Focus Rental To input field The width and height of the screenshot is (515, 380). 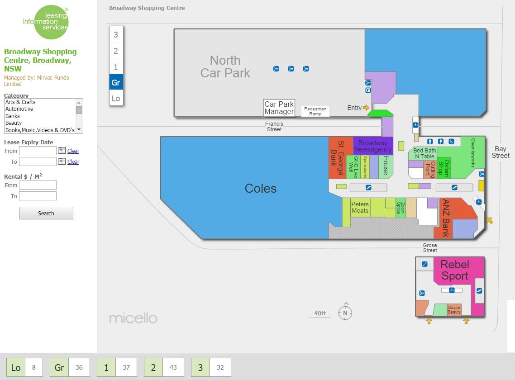coord(38,196)
